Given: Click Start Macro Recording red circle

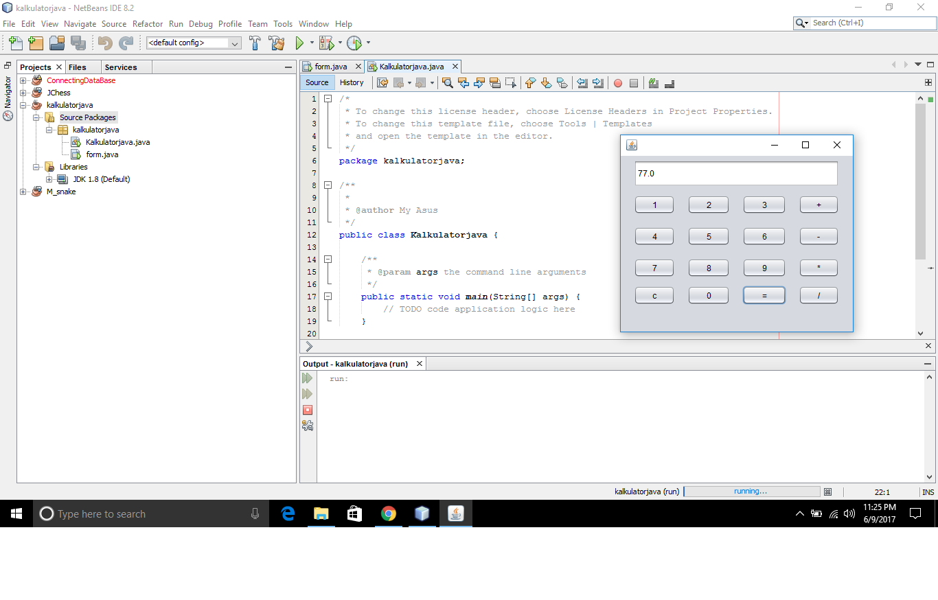Looking at the screenshot, I should [x=618, y=83].
